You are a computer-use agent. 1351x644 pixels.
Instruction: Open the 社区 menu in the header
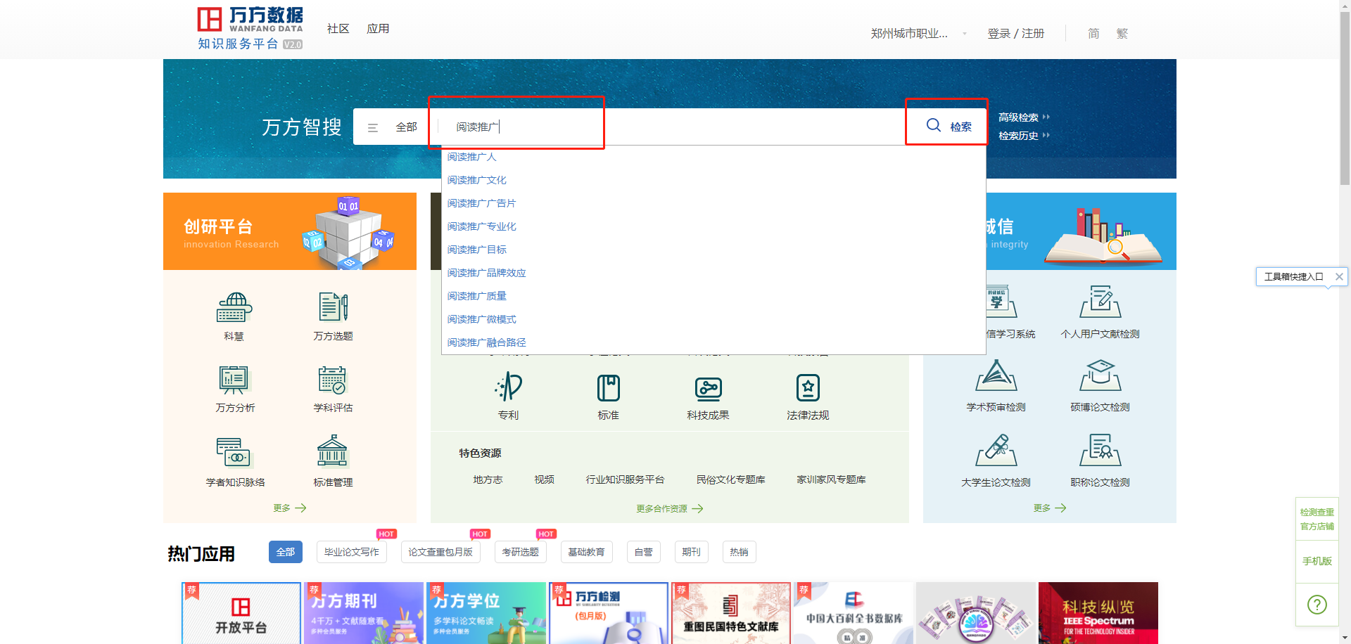coord(338,29)
